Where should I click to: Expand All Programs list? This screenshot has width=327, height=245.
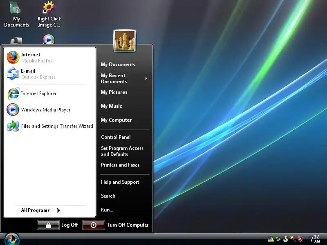[x=40, y=210]
